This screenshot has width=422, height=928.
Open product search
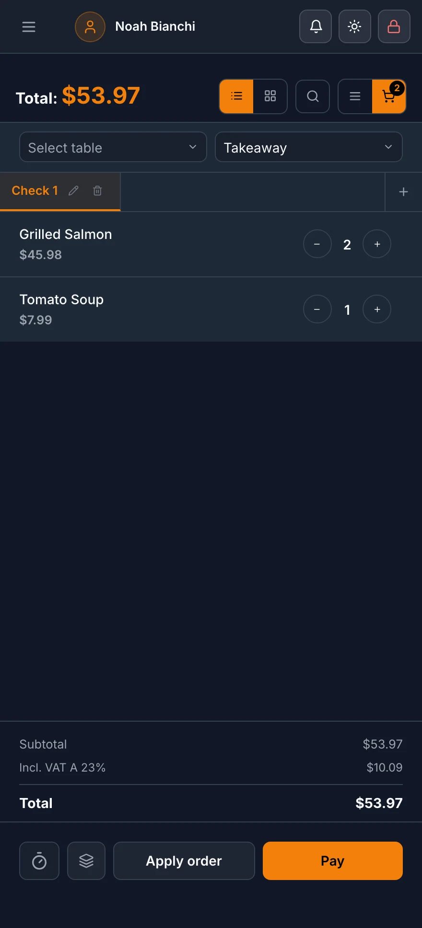tap(313, 96)
